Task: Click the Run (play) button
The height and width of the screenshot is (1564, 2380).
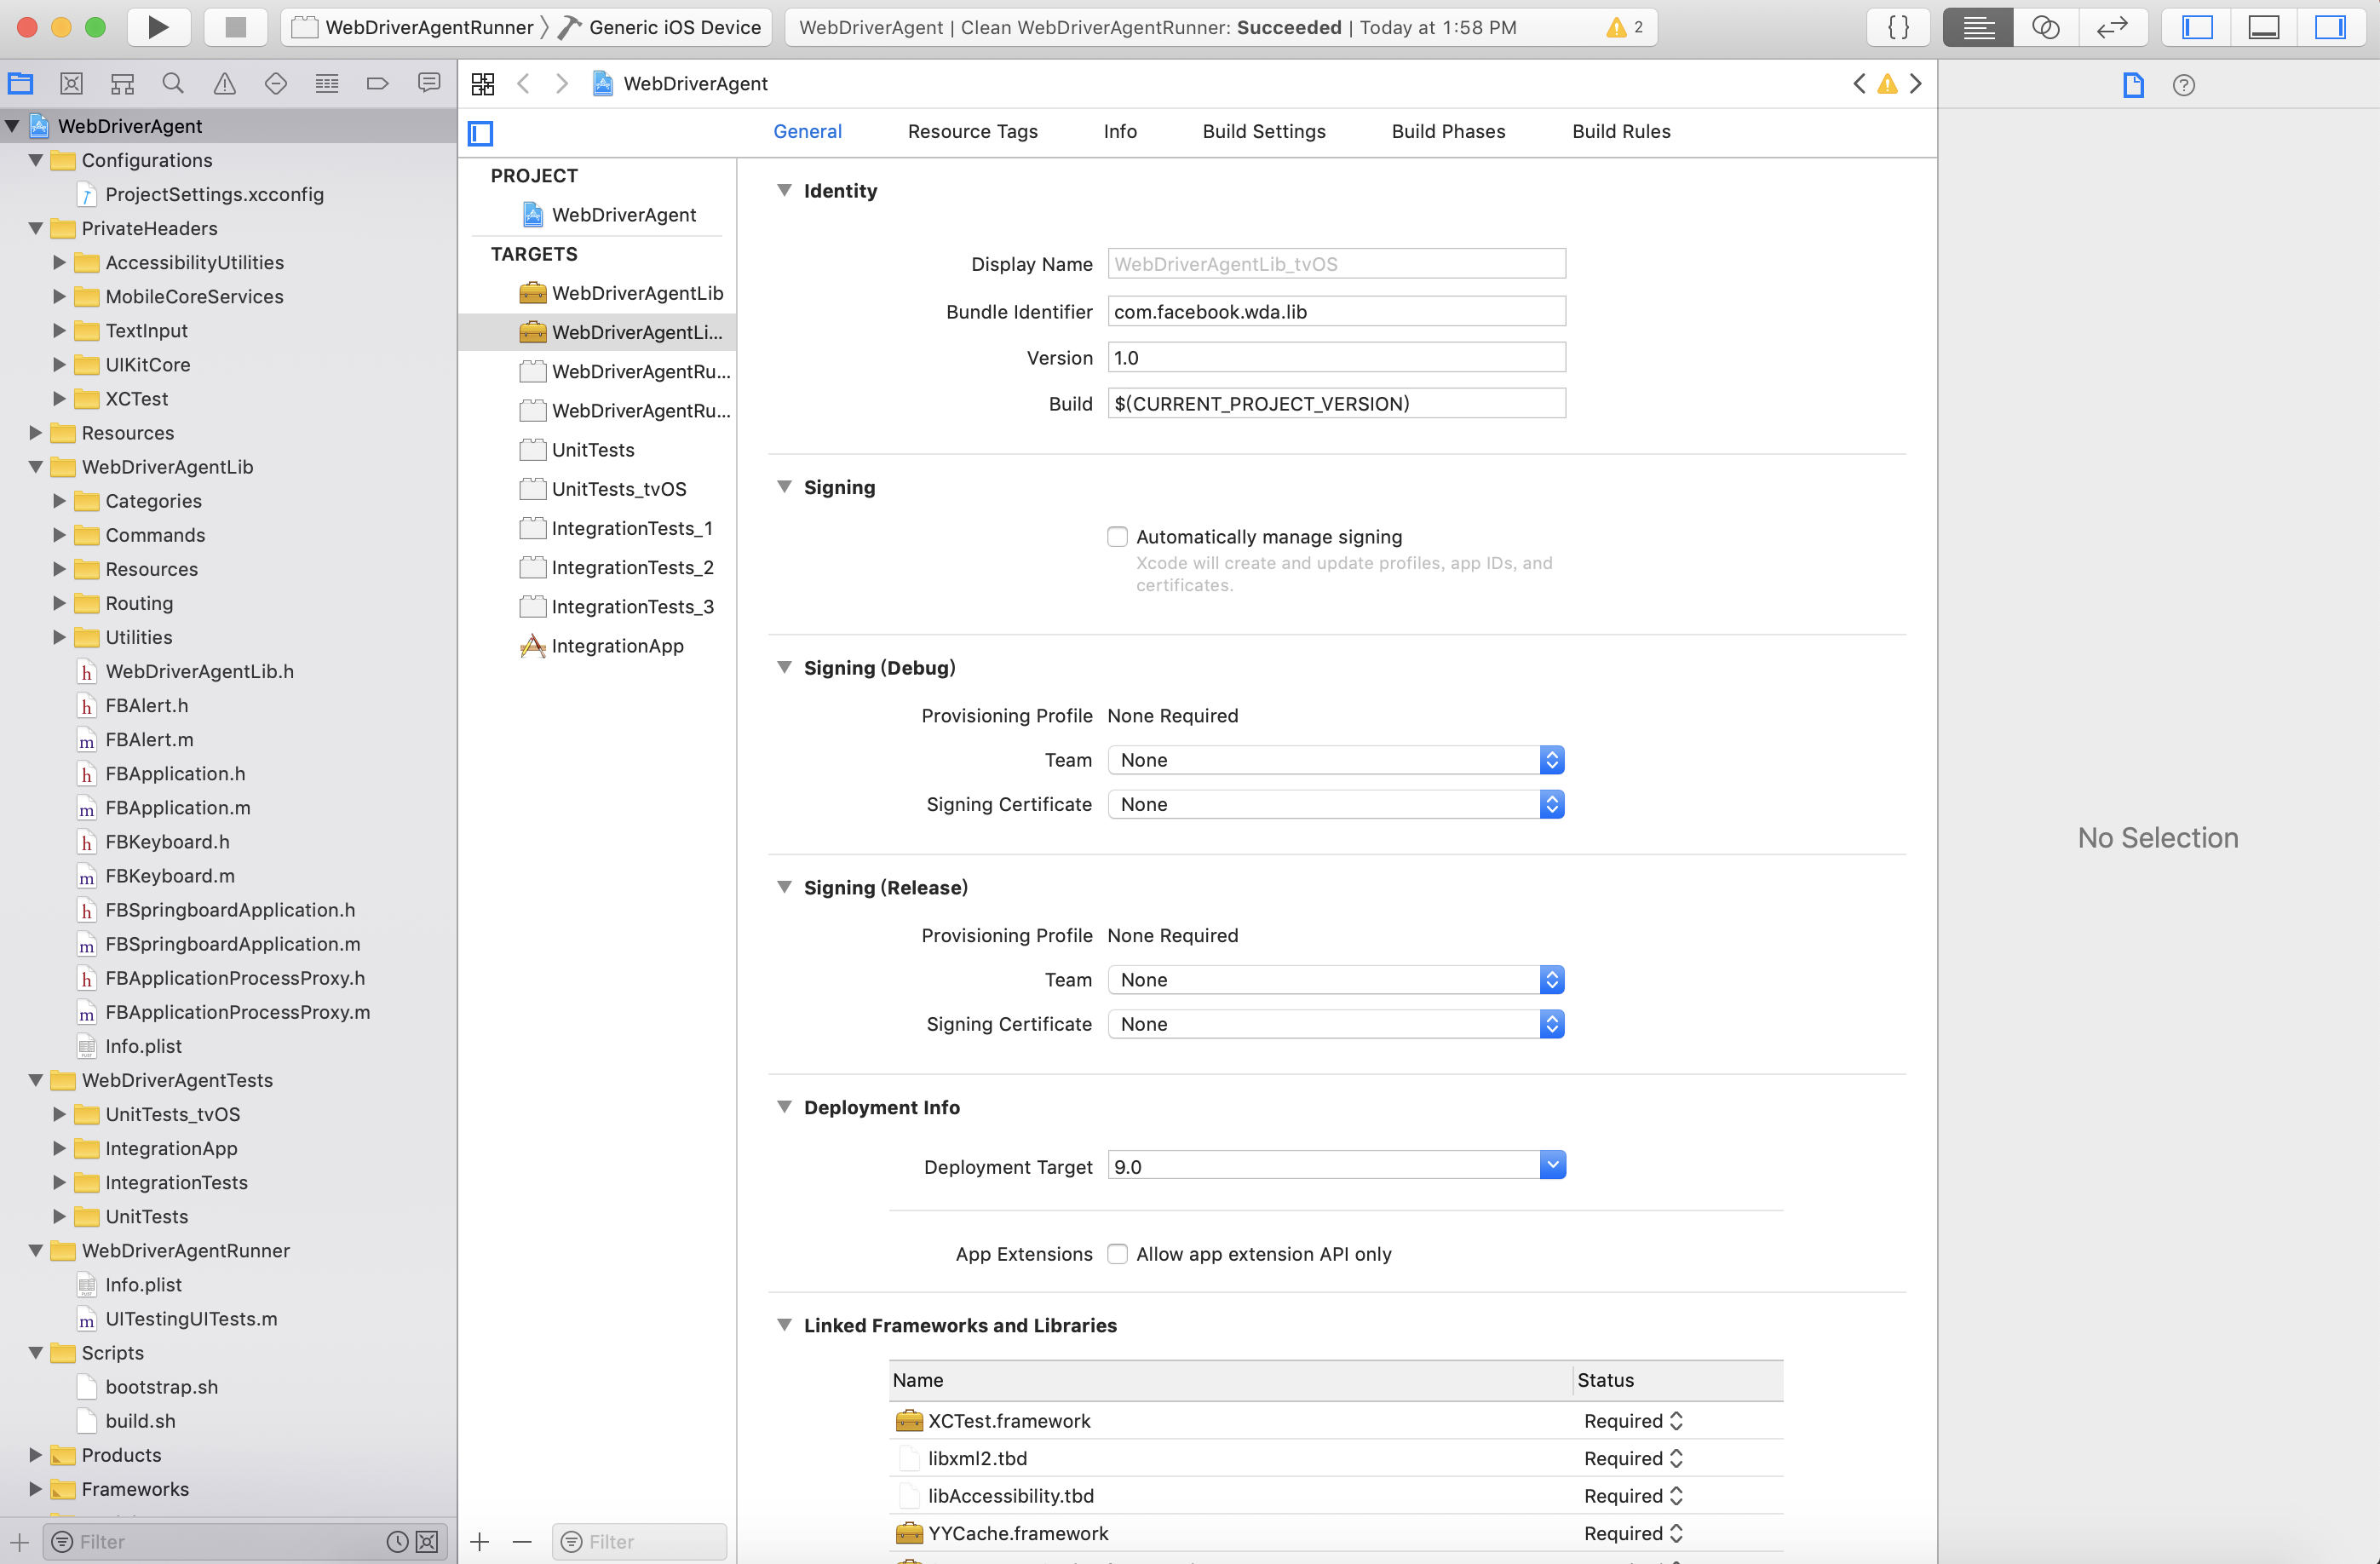Action: point(158,27)
